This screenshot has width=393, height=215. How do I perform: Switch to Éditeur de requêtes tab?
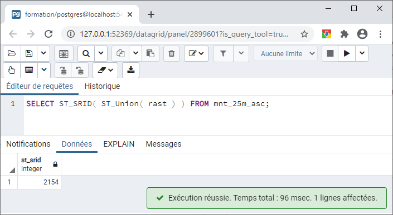tap(40, 87)
